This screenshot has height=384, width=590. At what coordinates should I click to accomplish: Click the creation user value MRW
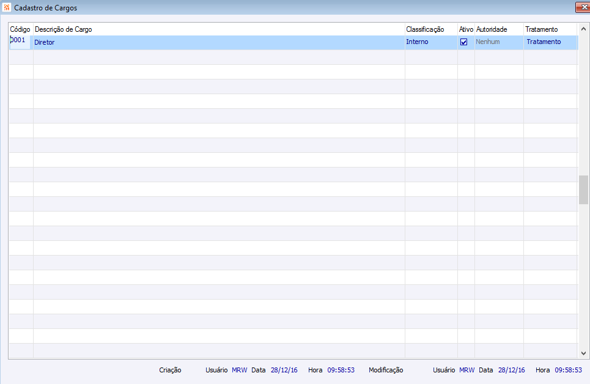point(239,370)
